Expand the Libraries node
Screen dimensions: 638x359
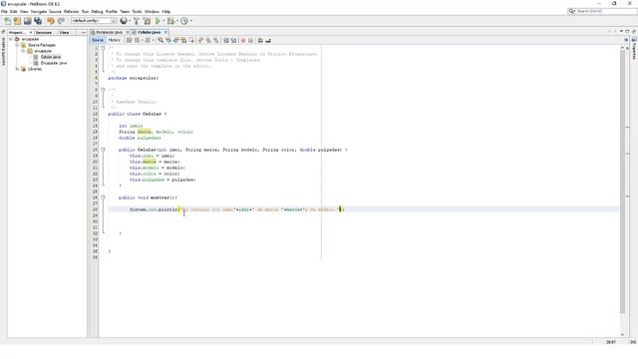17,69
